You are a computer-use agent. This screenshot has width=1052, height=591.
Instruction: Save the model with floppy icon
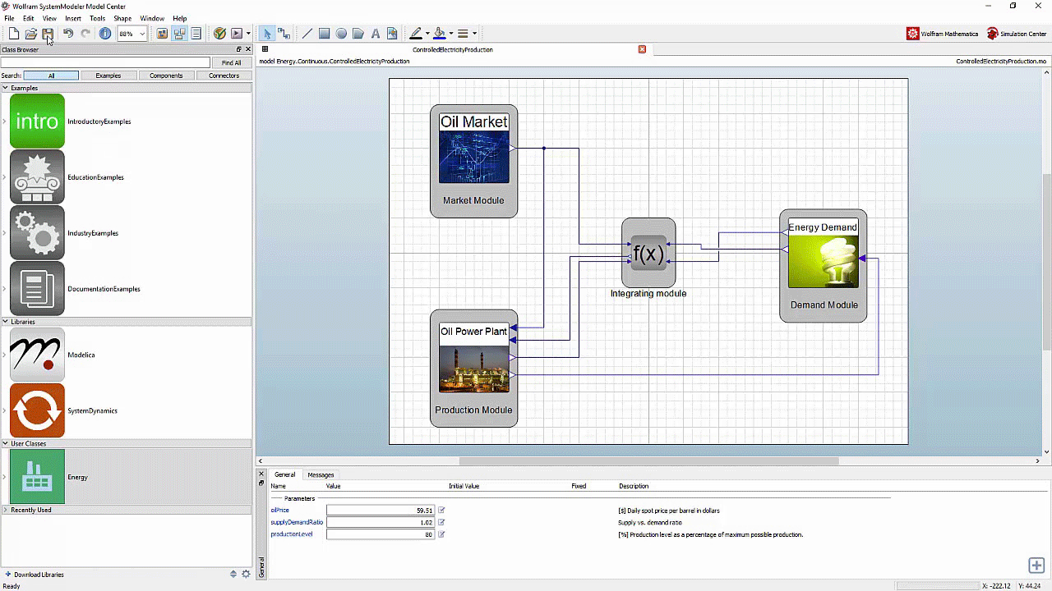point(48,34)
